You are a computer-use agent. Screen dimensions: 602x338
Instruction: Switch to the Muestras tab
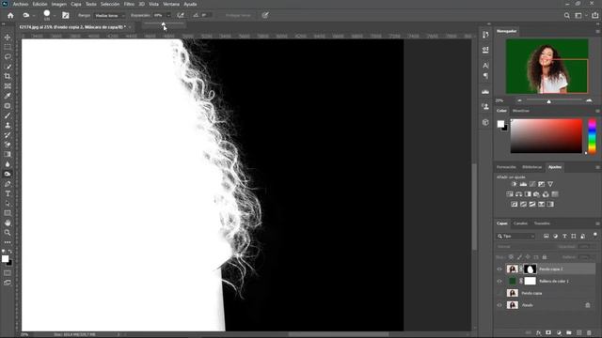coord(521,111)
